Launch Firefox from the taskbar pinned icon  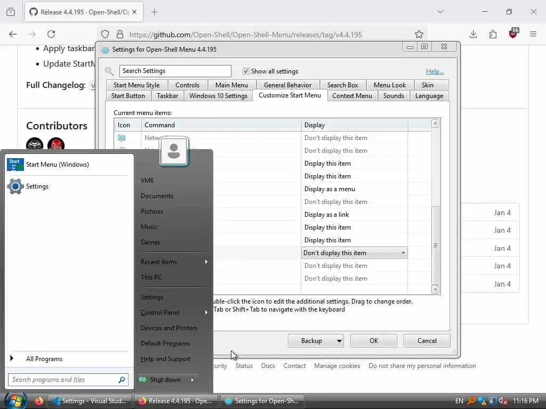[38, 401]
